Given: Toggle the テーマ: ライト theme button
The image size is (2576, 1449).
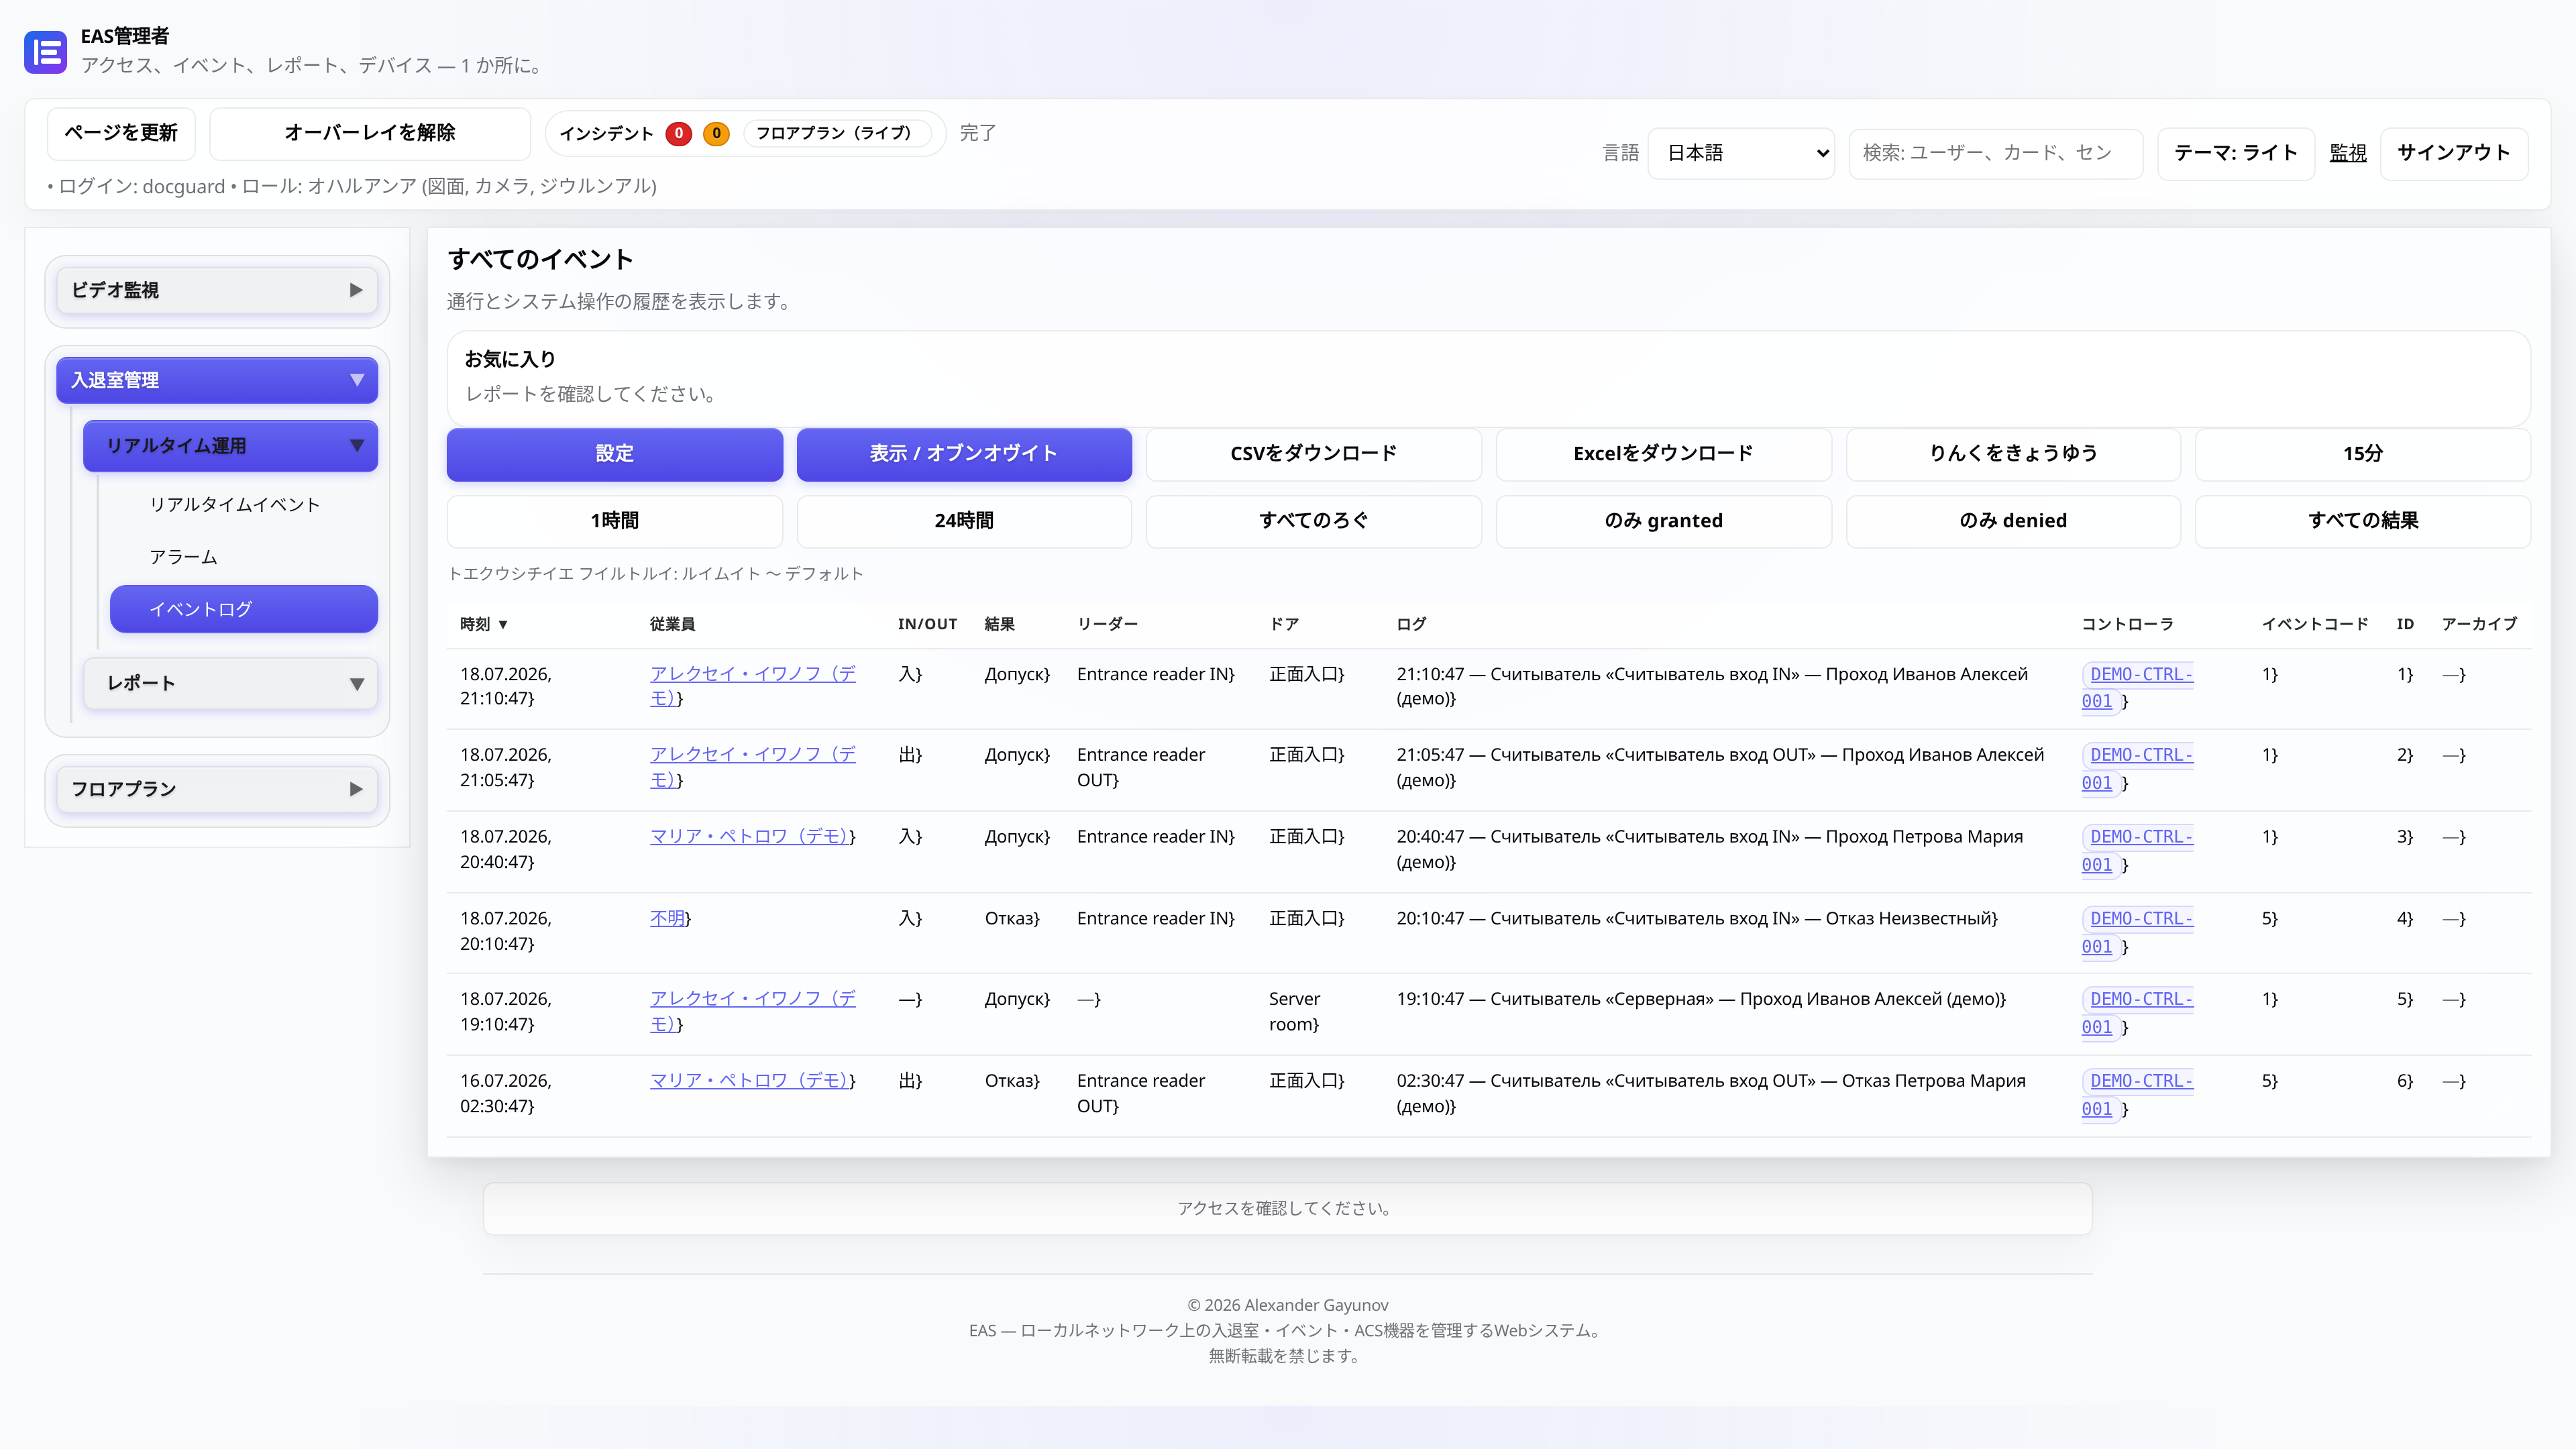Looking at the screenshot, I should [2236, 153].
